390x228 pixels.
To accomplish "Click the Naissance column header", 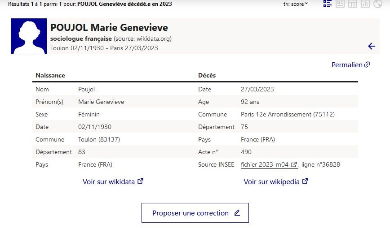I will 50,75.
